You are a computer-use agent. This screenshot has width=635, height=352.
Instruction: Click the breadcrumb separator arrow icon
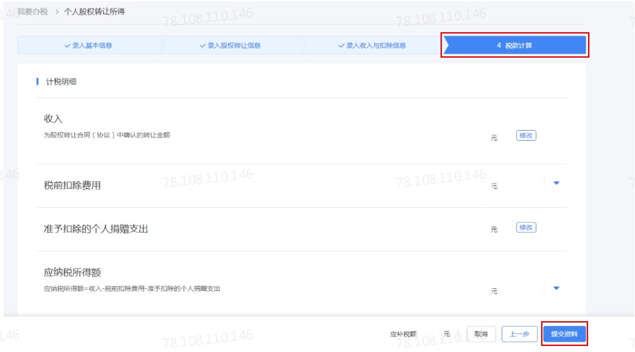tap(57, 11)
